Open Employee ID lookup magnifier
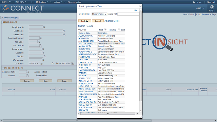The width and height of the screenshot is (217, 122). 44,27
